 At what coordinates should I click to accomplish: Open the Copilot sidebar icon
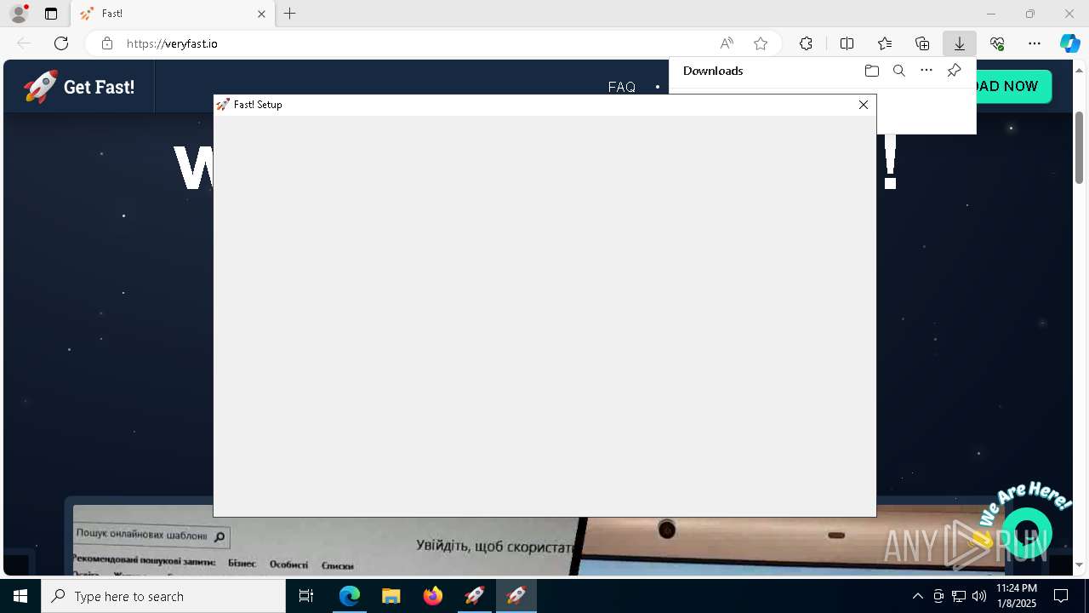[1070, 43]
